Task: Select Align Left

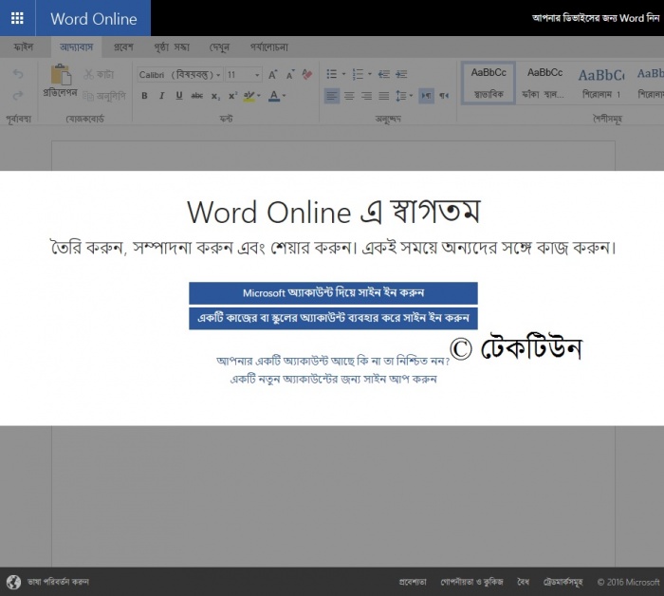Action: pyautogui.click(x=332, y=96)
